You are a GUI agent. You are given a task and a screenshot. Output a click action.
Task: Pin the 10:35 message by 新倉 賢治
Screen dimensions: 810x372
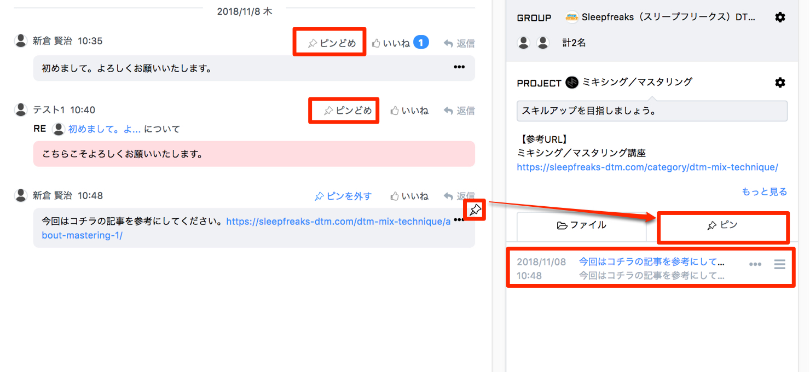point(332,43)
